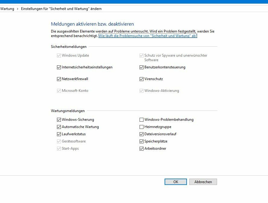Toggle the Virenschutz checkbox
Viewport: 268px width, 203px height.
tap(141, 79)
